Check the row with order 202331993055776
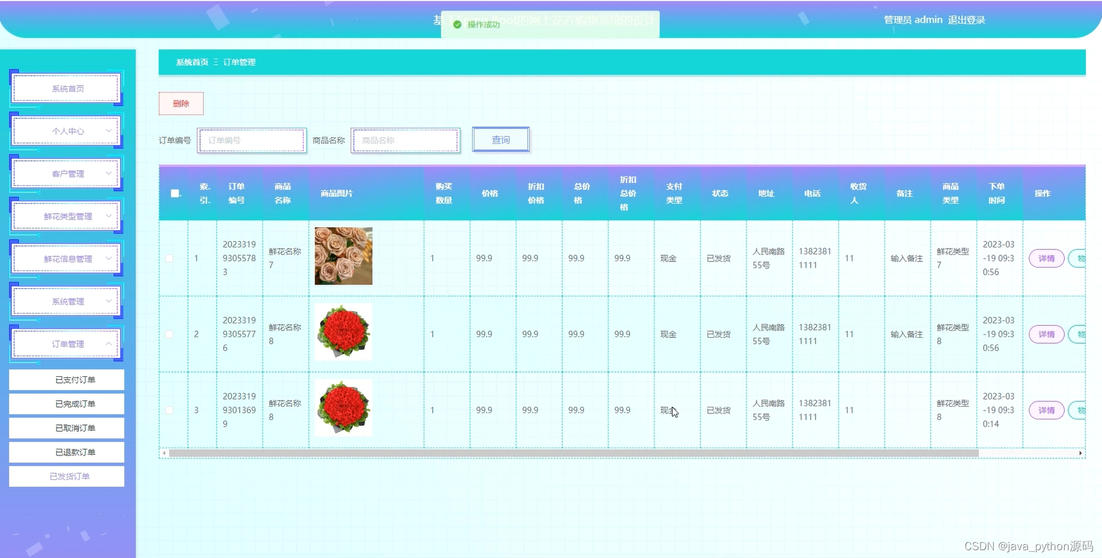Image resolution: width=1102 pixels, height=558 pixels. pos(169,334)
